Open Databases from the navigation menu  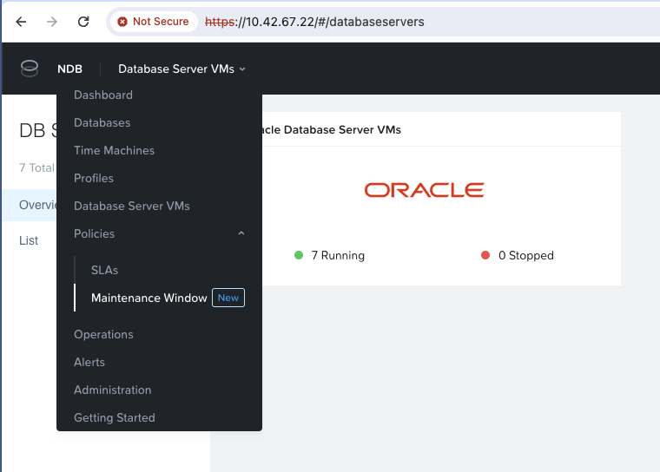pos(102,123)
